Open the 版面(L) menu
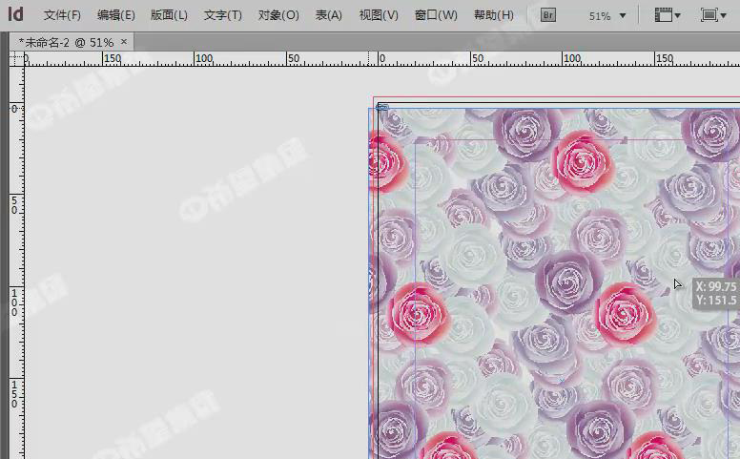Screen dimensions: 740x459 point(169,15)
